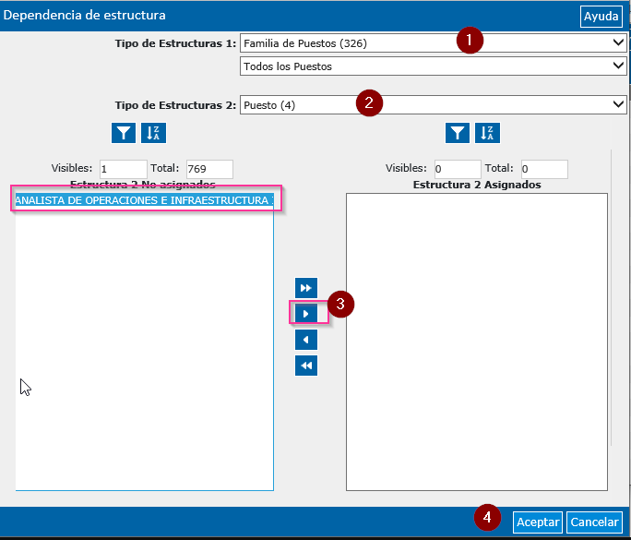
Task: Click the filter icon above Asignados list
Action: [x=458, y=133]
